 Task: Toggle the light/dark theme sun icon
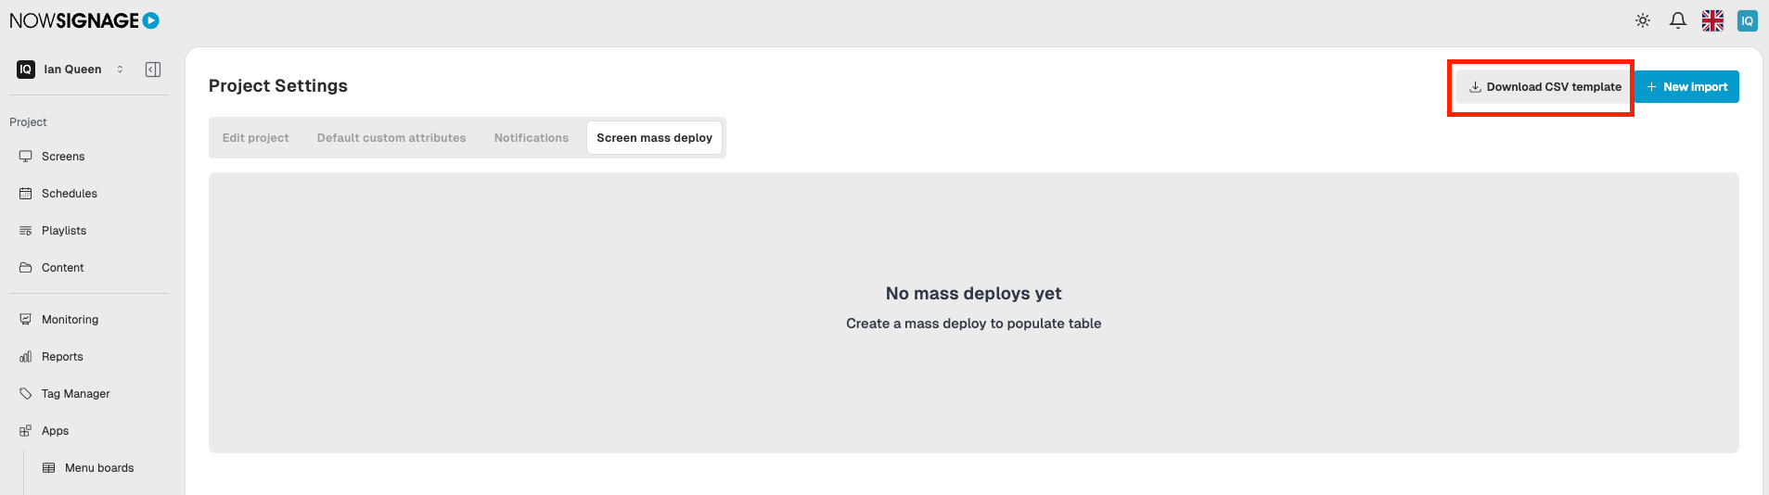pyautogui.click(x=1643, y=20)
